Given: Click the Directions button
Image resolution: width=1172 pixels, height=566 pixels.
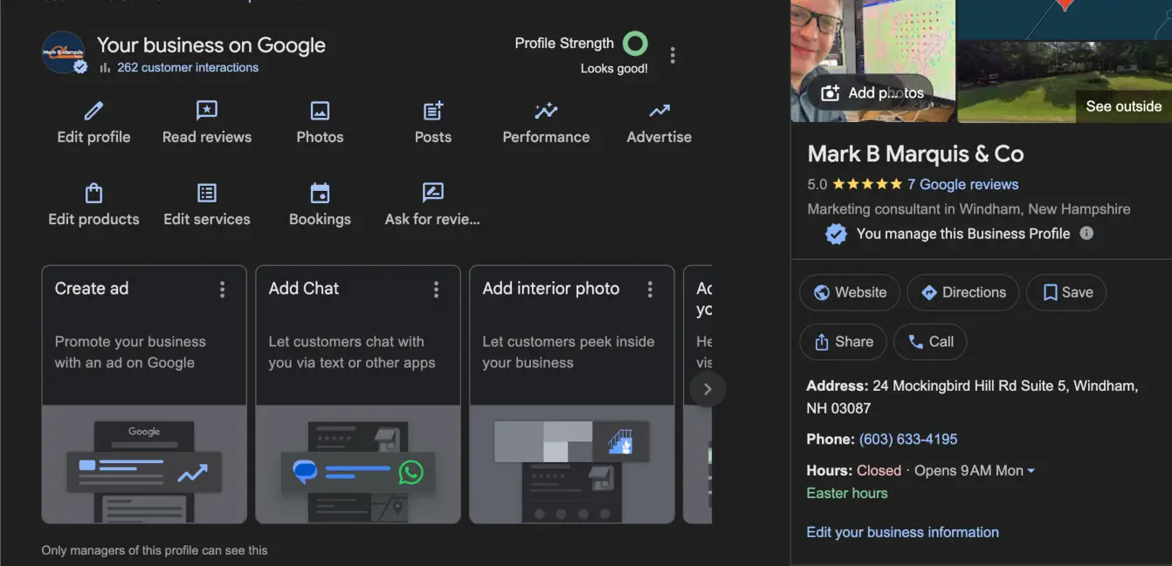Looking at the screenshot, I should coord(963,292).
